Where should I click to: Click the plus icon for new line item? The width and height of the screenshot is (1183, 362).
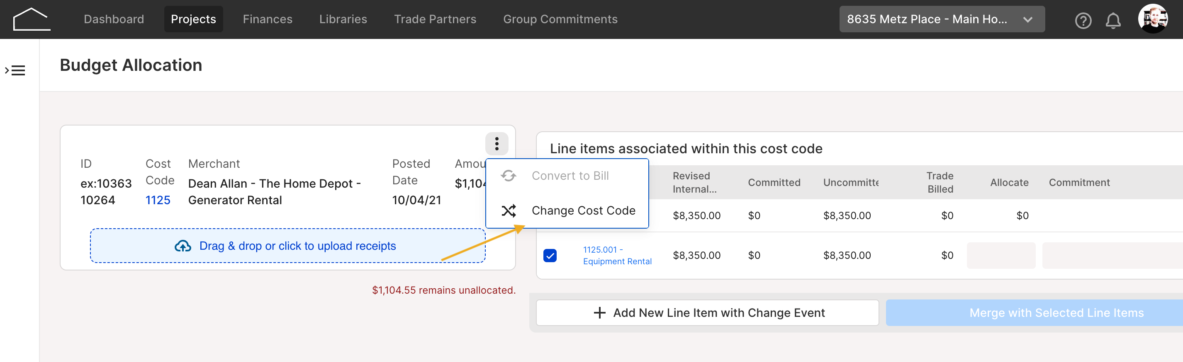599,313
